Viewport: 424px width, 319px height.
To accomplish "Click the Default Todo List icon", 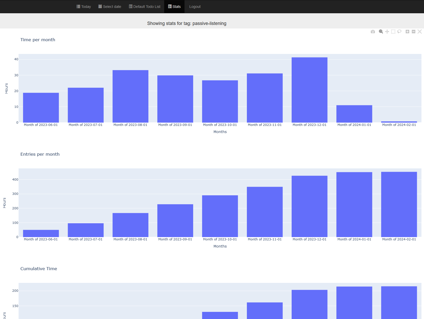I will click(131, 6).
